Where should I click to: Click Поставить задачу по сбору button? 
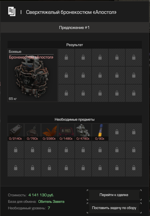[x=114, y=208]
